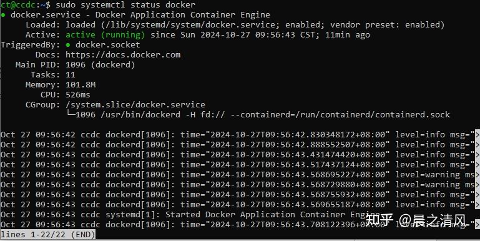This screenshot has height=241, width=480.
Task: Click the CGroup path /system.slice/docker.service
Action: click(x=135, y=105)
